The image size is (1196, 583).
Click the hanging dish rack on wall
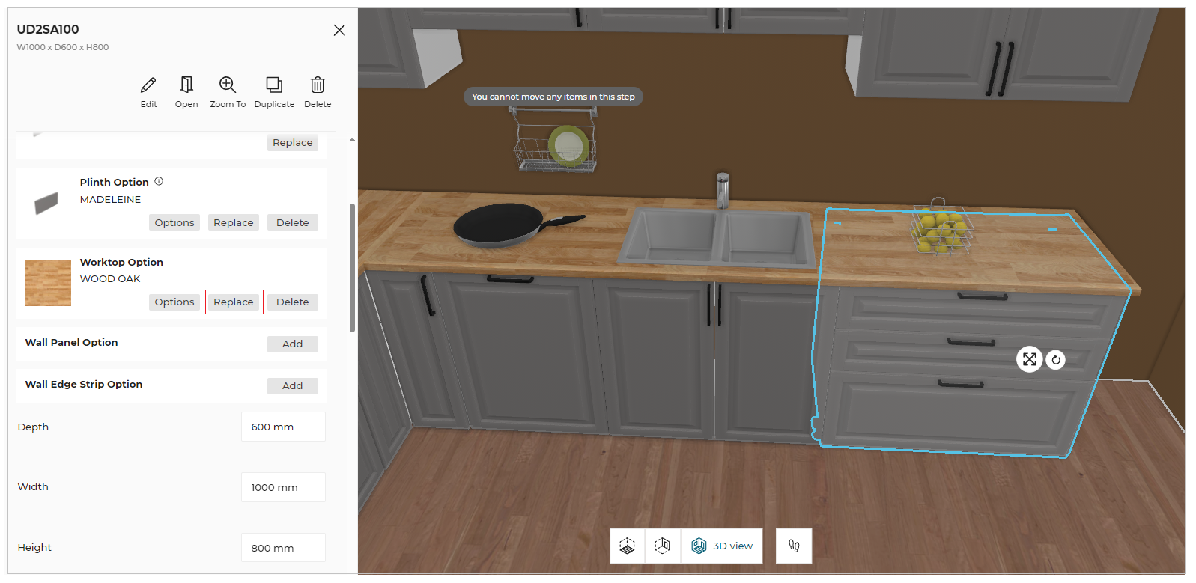click(x=555, y=140)
